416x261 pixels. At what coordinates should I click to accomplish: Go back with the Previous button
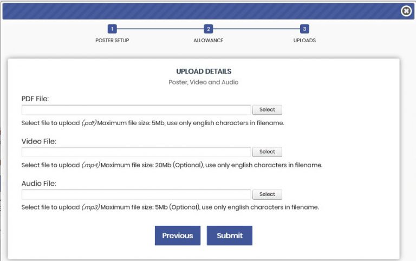click(177, 236)
